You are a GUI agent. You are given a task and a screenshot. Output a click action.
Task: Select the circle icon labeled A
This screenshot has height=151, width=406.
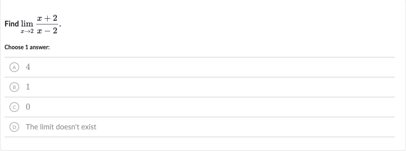pos(14,67)
